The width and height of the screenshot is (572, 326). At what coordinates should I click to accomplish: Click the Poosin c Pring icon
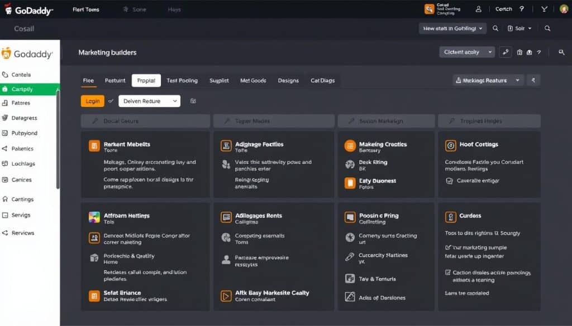(x=350, y=217)
